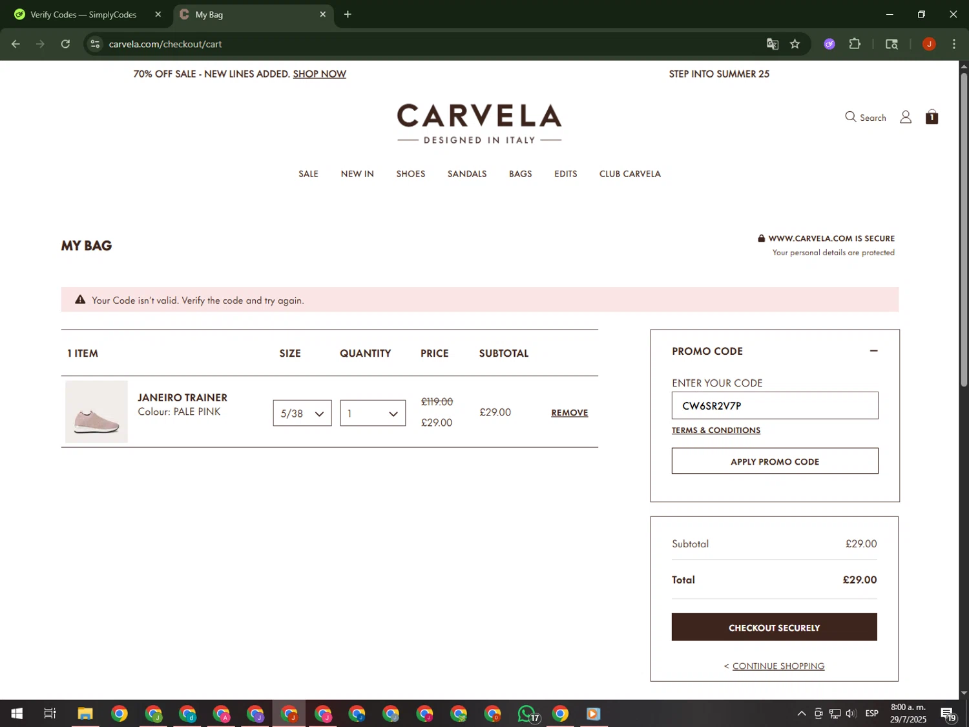969x727 pixels.
Task: Click the SHOP NOW sale link
Action: [x=320, y=74]
